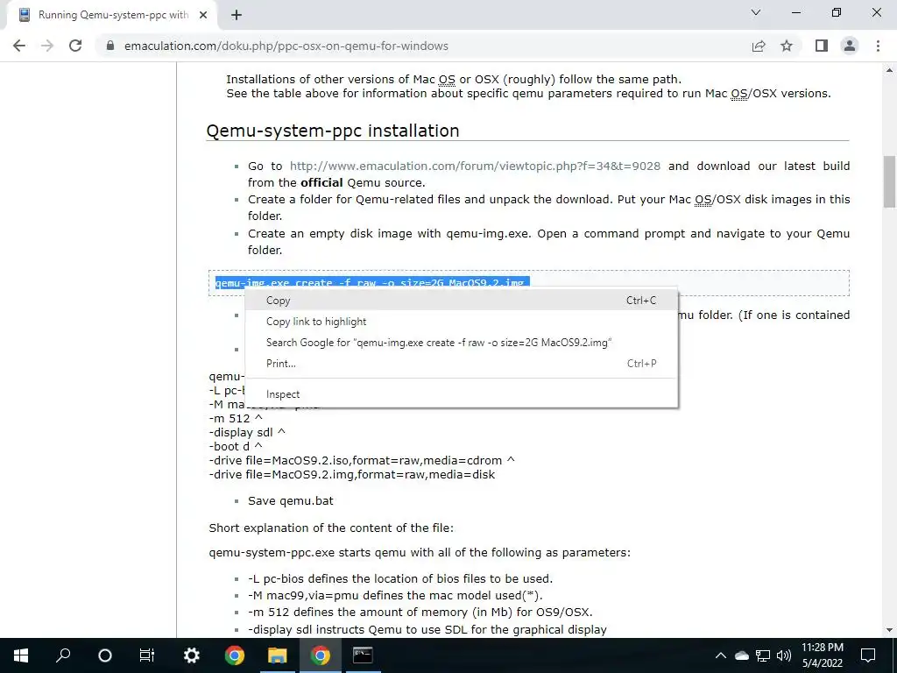Click the volume speaker tray icon

click(784, 655)
